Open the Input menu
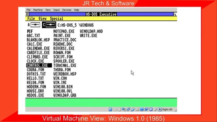This screenshot has height=122, width=217. pos(57,10)
